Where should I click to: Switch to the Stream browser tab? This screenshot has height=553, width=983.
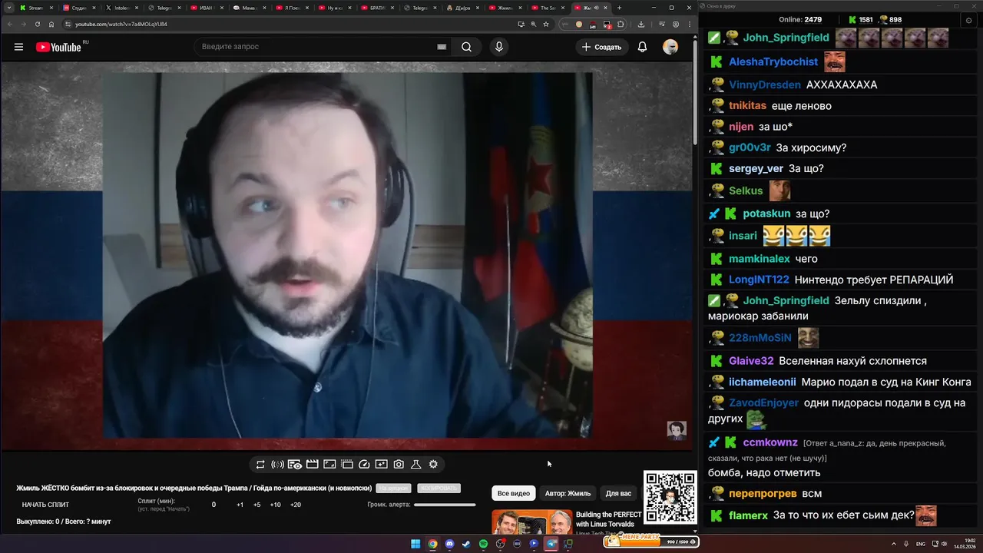(x=36, y=8)
